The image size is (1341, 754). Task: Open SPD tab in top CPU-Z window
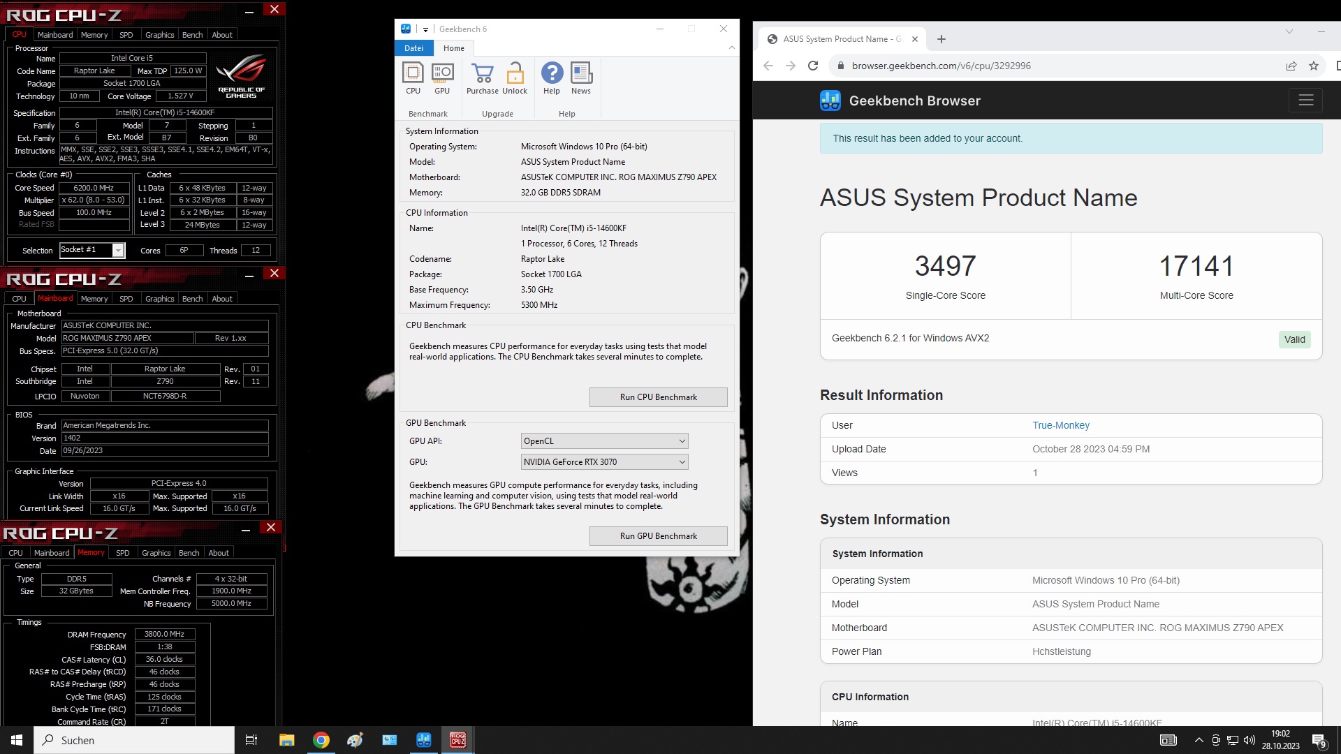[126, 35]
